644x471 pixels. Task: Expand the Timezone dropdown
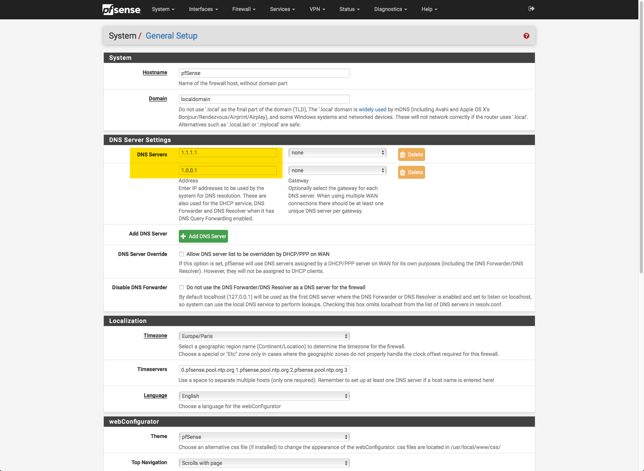pos(264,336)
